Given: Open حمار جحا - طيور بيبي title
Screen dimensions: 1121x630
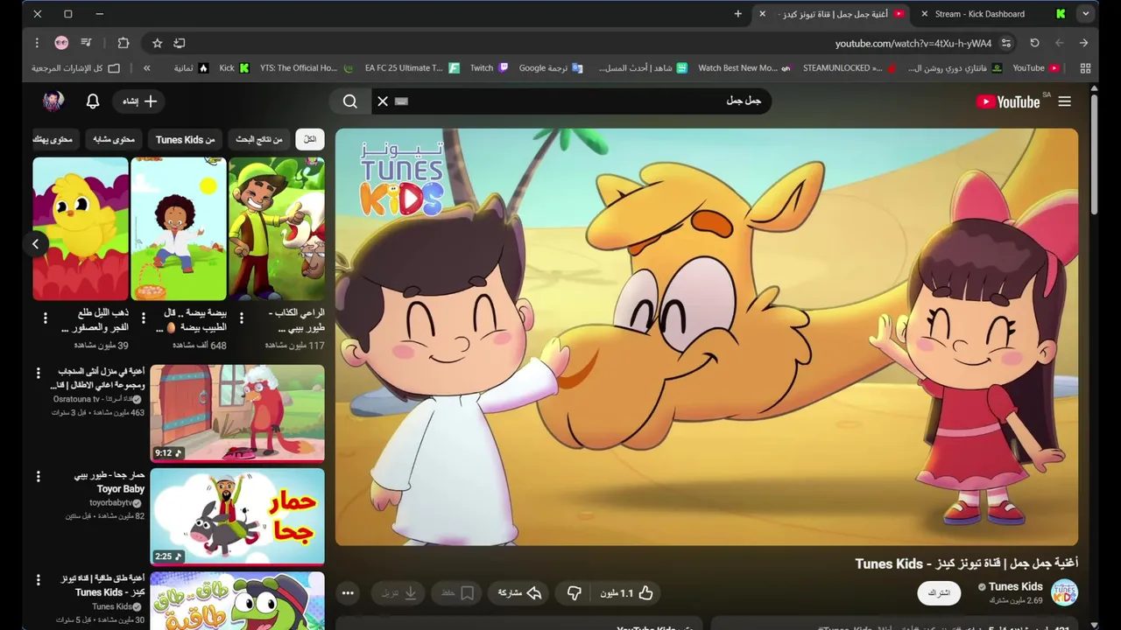Looking at the screenshot, I should point(109,482).
